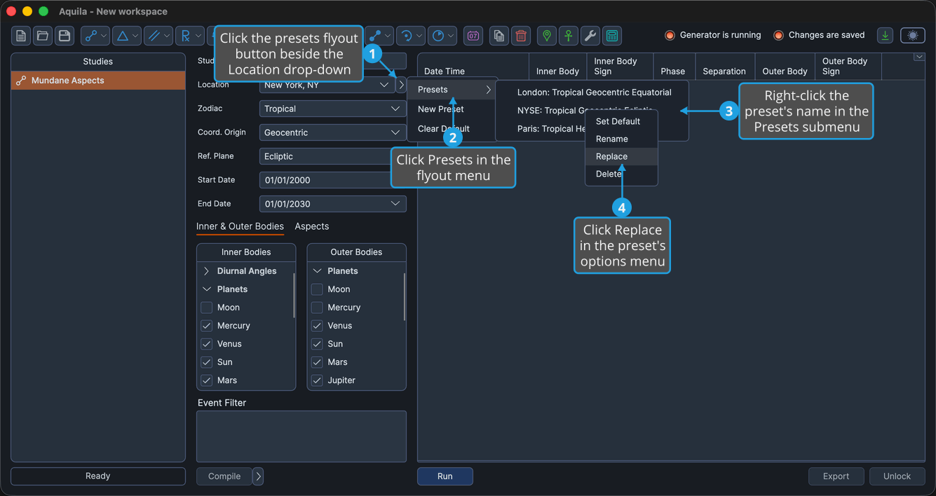Open the Location drop-down New York, NY

click(327, 85)
